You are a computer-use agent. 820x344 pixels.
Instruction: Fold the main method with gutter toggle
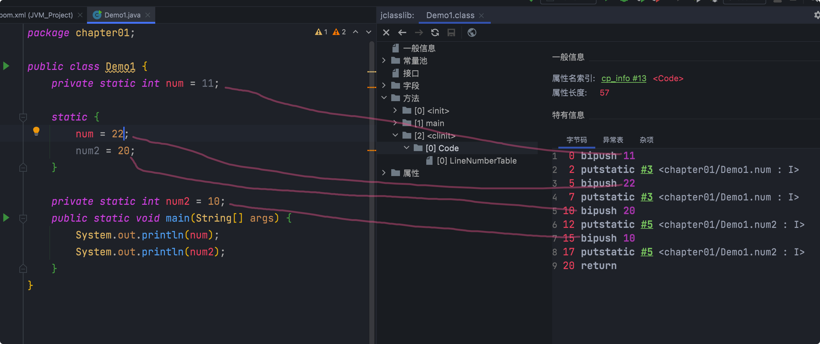(x=23, y=218)
